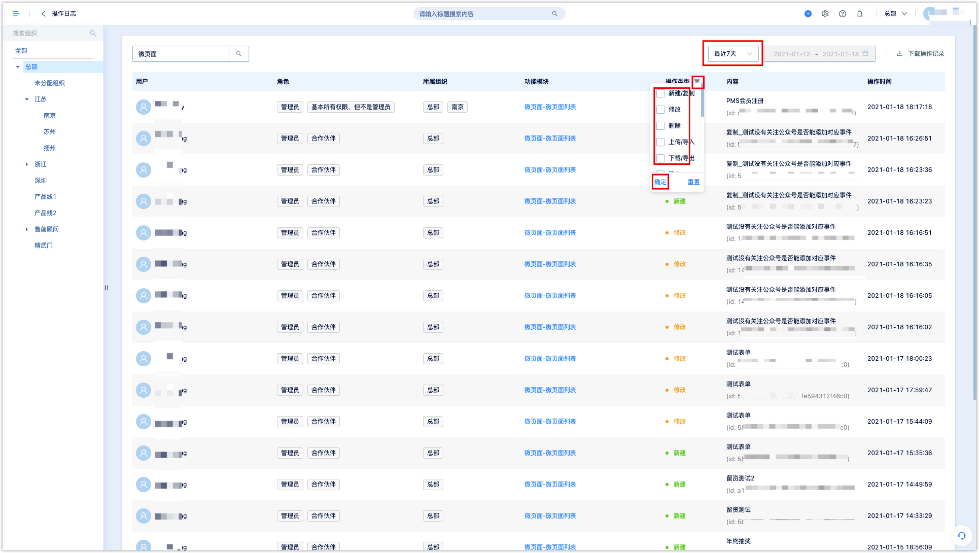Click the calendar icon in date range

click(865, 53)
